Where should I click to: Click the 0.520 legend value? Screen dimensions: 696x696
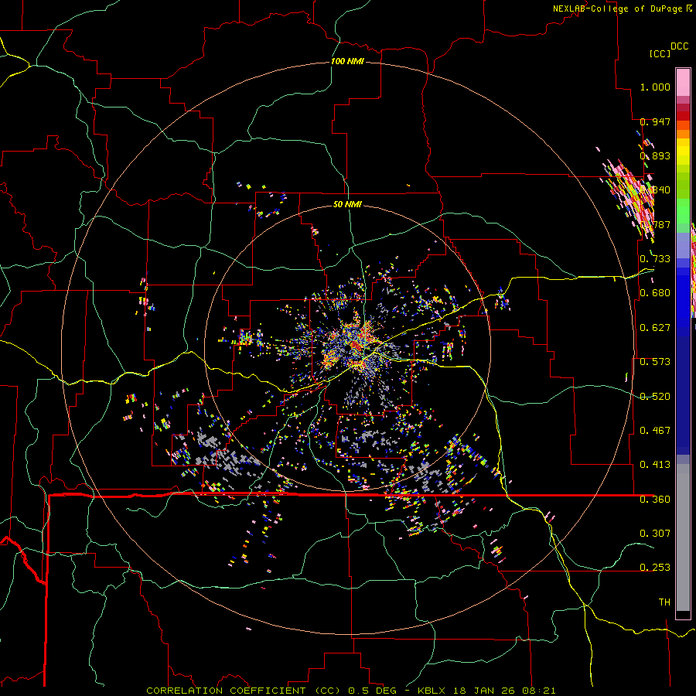pos(655,397)
